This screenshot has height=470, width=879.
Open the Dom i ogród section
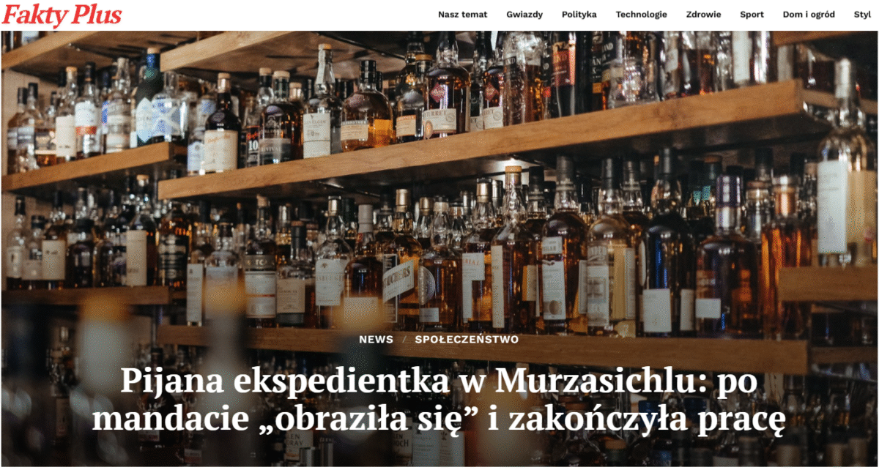809,15
